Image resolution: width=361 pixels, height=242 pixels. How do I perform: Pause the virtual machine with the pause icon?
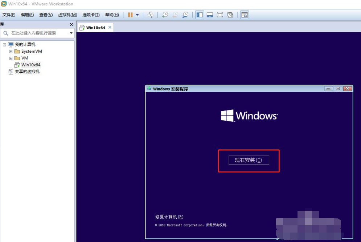point(130,15)
